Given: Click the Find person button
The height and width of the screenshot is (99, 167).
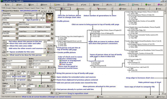Looking at the screenshot, I should pyautogui.click(x=50, y=45).
